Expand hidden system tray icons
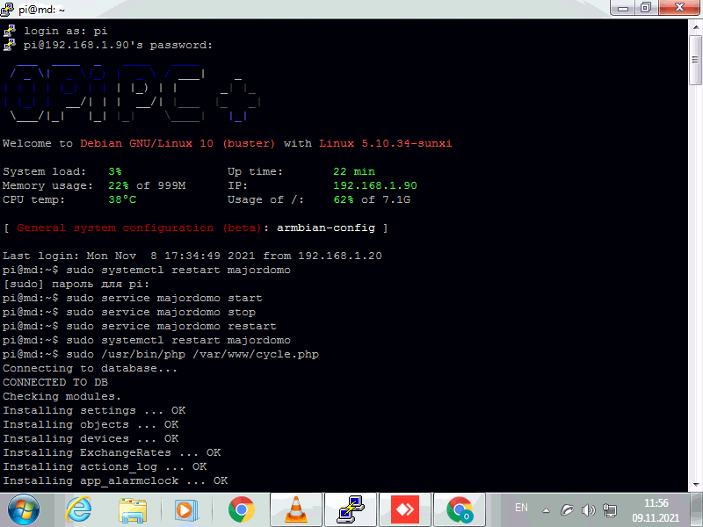The width and height of the screenshot is (703, 527). point(547,509)
